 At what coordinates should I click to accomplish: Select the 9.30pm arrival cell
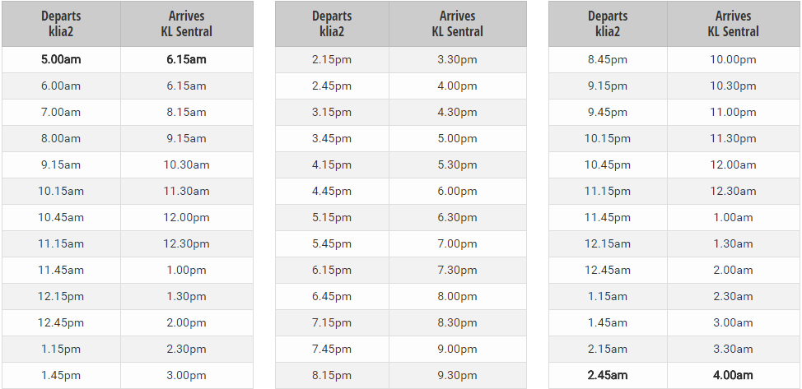(x=457, y=375)
